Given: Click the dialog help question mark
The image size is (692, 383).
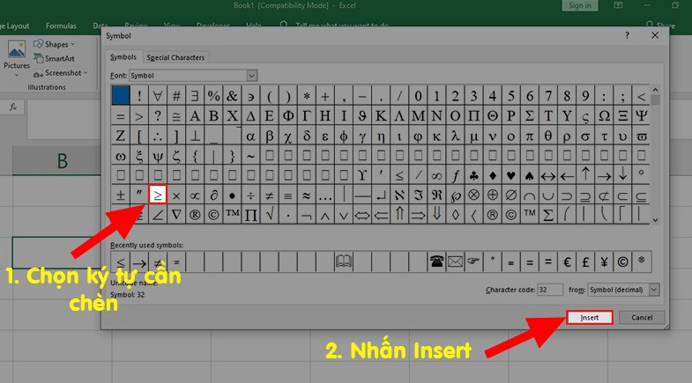Looking at the screenshot, I should click(627, 36).
